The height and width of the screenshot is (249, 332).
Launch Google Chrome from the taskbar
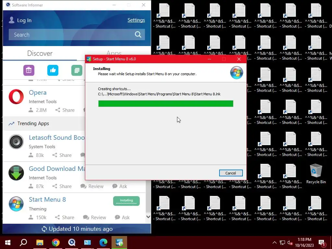(x=56, y=243)
